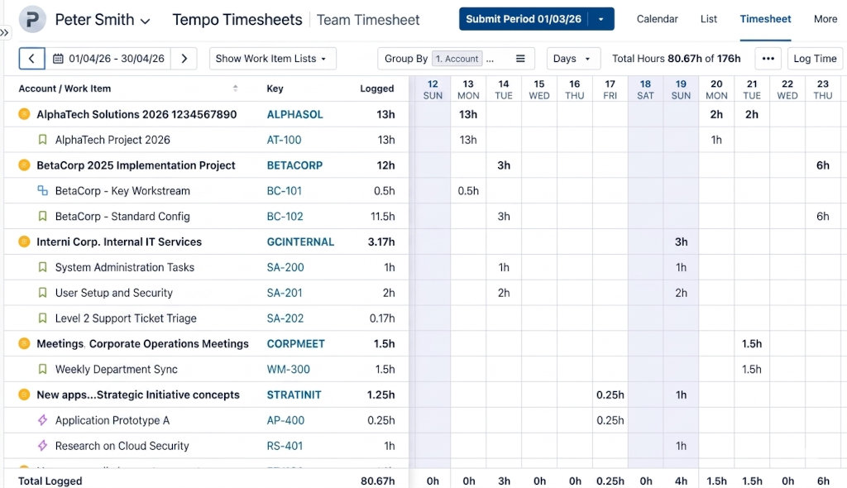Viewport: 847px width, 488px height.
Task: Open the ALPHASOL account key link
Action: click(294, 114)
